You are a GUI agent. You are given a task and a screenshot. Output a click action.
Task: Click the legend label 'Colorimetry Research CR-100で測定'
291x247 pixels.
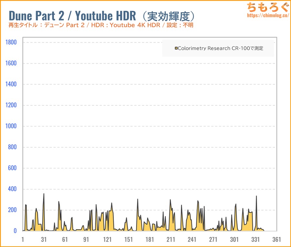pyautogui.click(x=221, y=48)
